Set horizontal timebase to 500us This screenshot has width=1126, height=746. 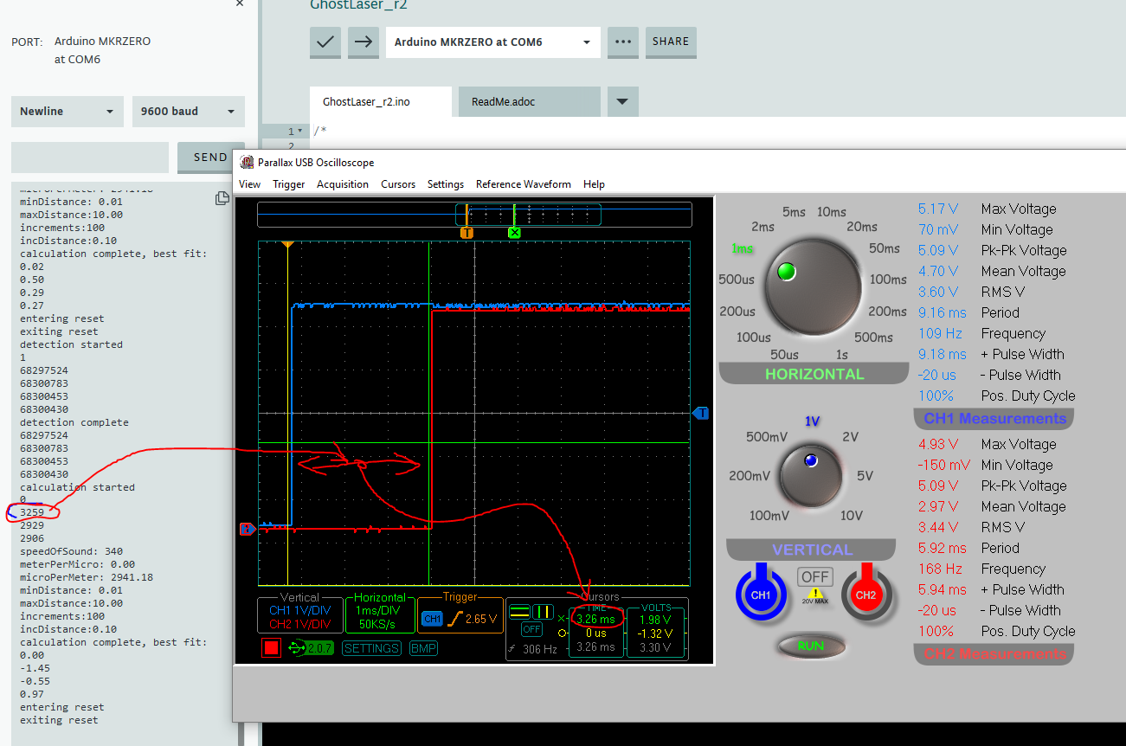[737, 280]
